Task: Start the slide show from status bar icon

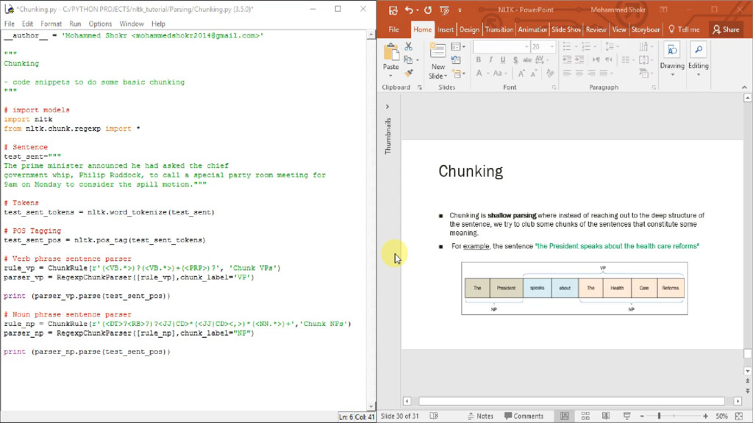Action: pos(627,416)
